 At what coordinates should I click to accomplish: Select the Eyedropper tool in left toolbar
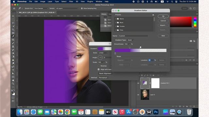point(13,36)
